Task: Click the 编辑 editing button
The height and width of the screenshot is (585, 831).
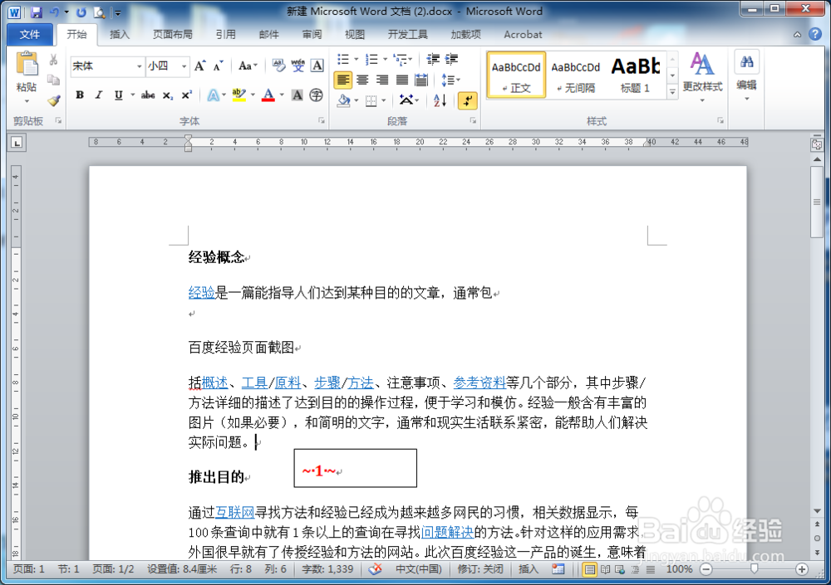Action: [746, 76]
